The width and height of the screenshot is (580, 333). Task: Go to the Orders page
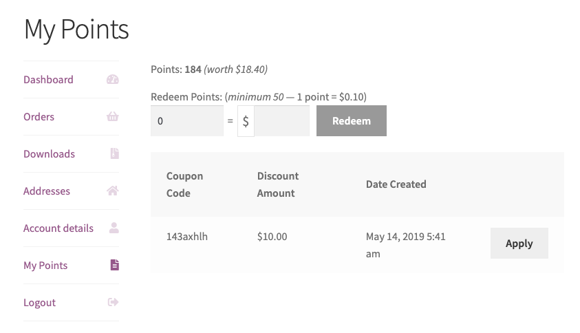tap(39, 117)
